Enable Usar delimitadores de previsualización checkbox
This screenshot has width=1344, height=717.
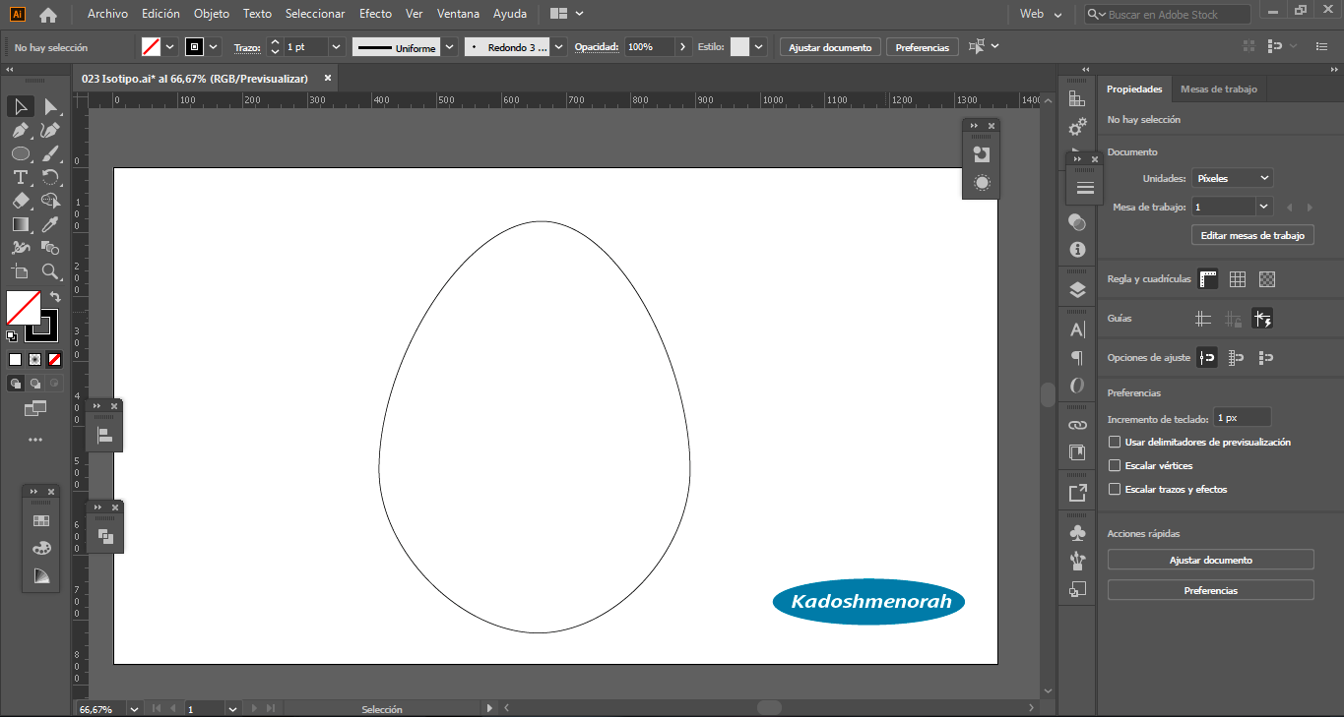point(1115,443)
